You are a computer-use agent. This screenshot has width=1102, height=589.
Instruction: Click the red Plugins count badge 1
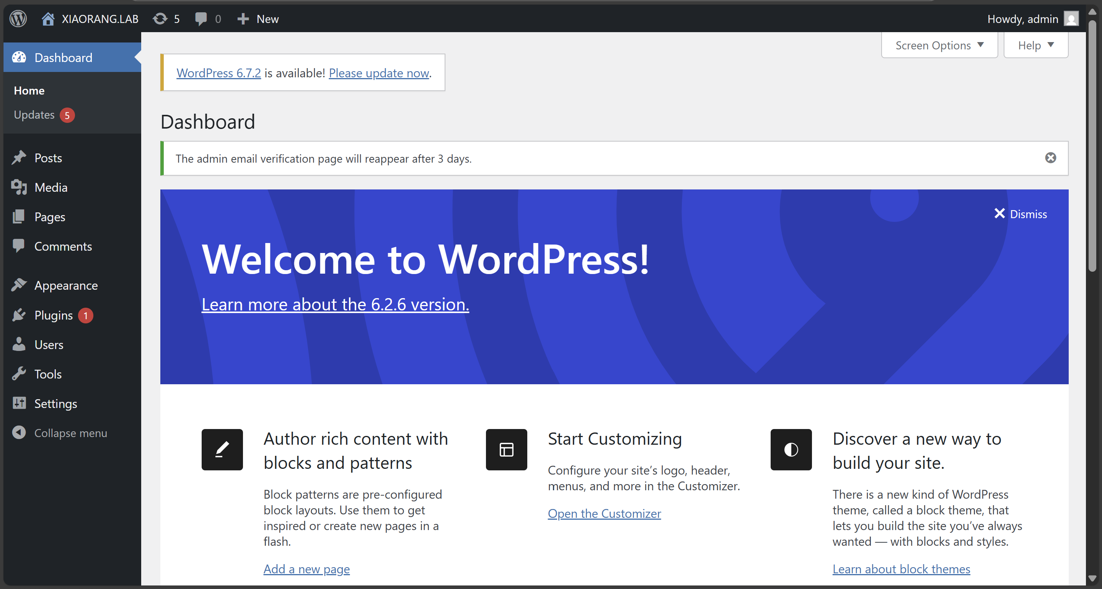86,316
